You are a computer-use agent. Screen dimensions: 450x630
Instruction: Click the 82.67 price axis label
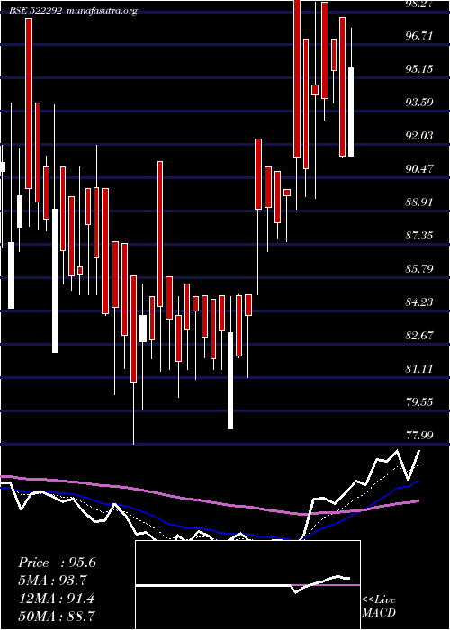pos(419,336)
